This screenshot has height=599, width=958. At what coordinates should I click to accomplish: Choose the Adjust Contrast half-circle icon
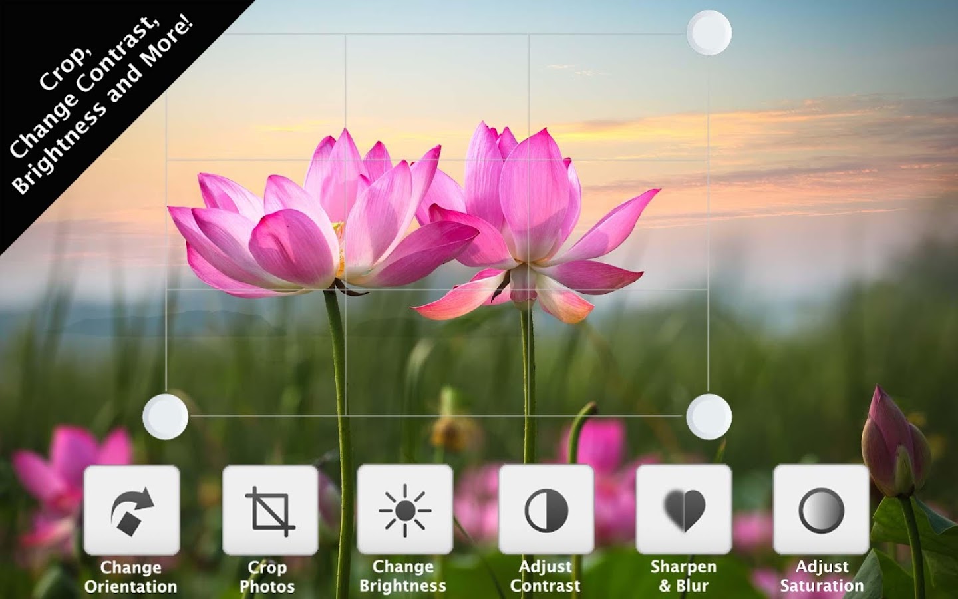point(546,510)
